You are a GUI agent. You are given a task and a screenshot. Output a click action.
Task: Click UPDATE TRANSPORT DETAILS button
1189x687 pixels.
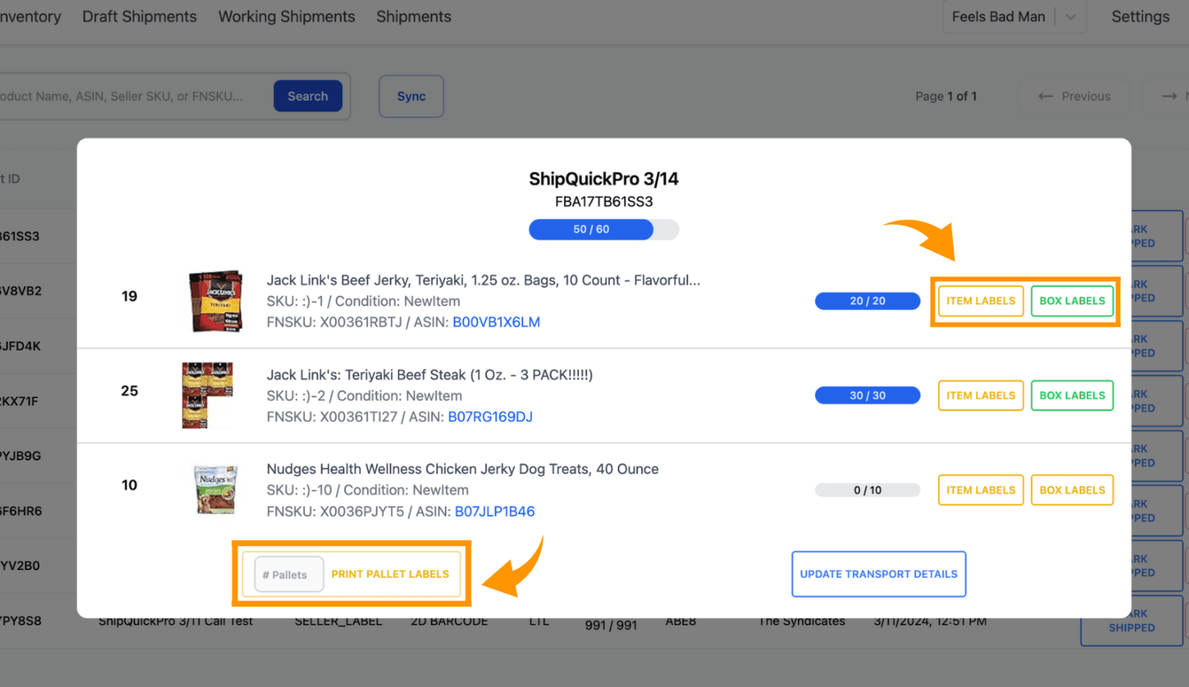coord(879,574)
